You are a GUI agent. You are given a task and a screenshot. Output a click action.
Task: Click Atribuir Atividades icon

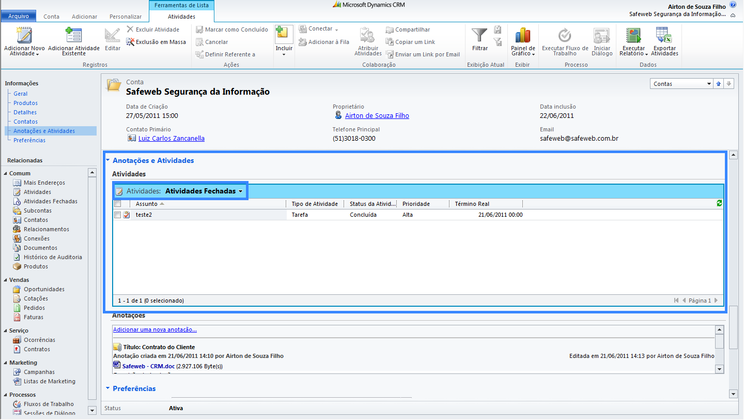tap(367, 35)
